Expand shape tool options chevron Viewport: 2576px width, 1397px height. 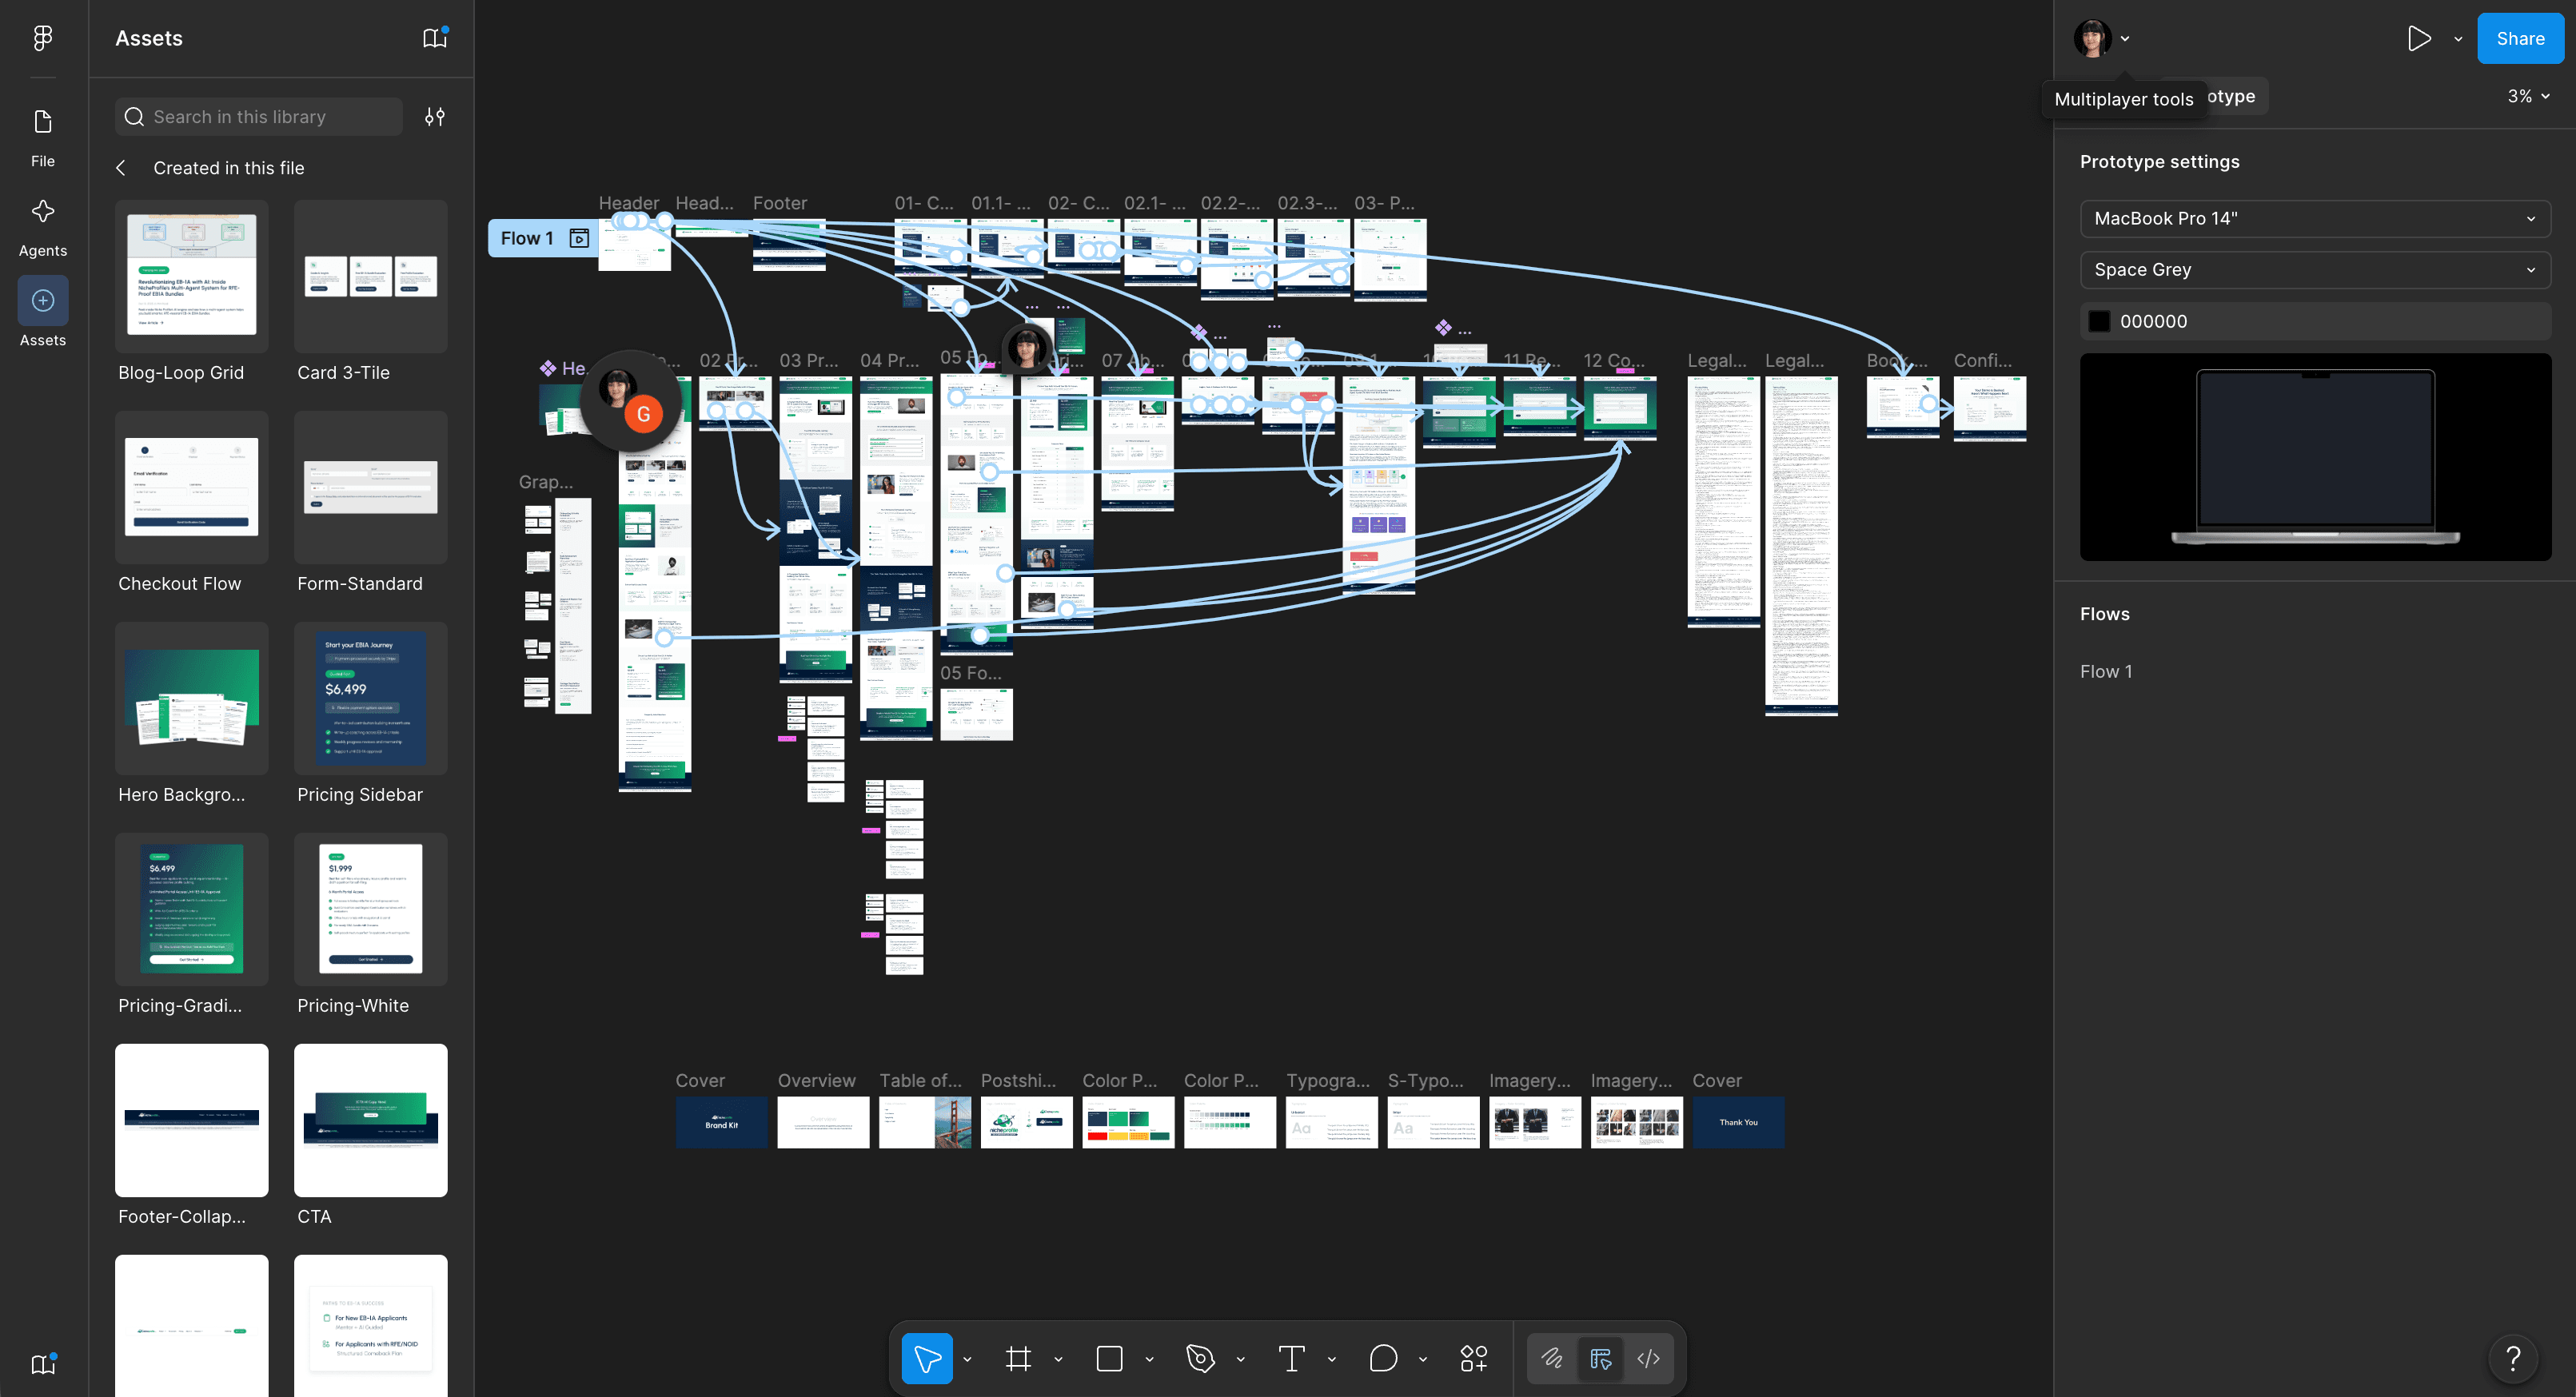pyautogui.click(x=1149, y=1359)
